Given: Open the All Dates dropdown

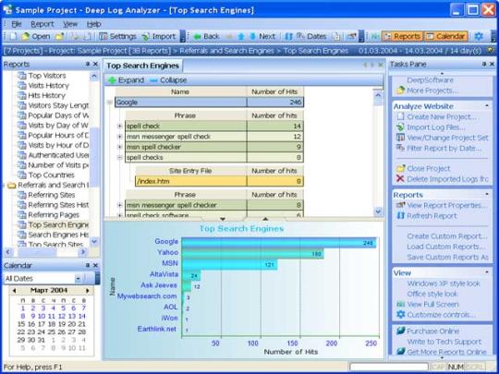Looking at the screenshot, I should point(78,279).
